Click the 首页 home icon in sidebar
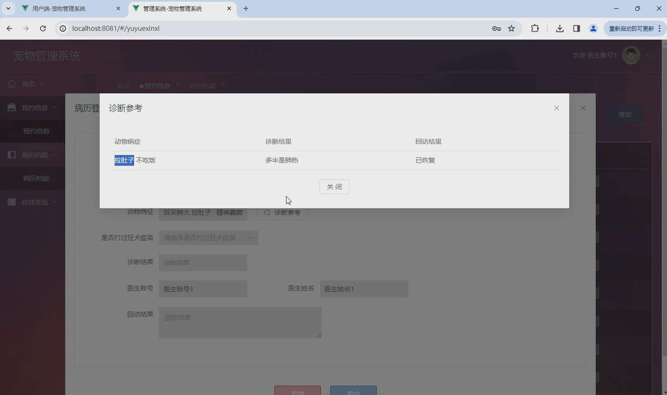 (x=11, y=84)
